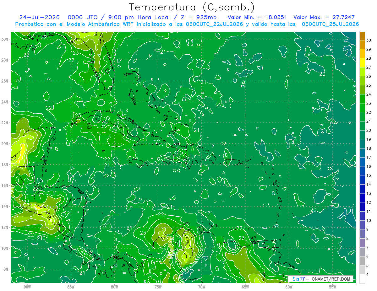Click the "75W" longitude label

158,287
